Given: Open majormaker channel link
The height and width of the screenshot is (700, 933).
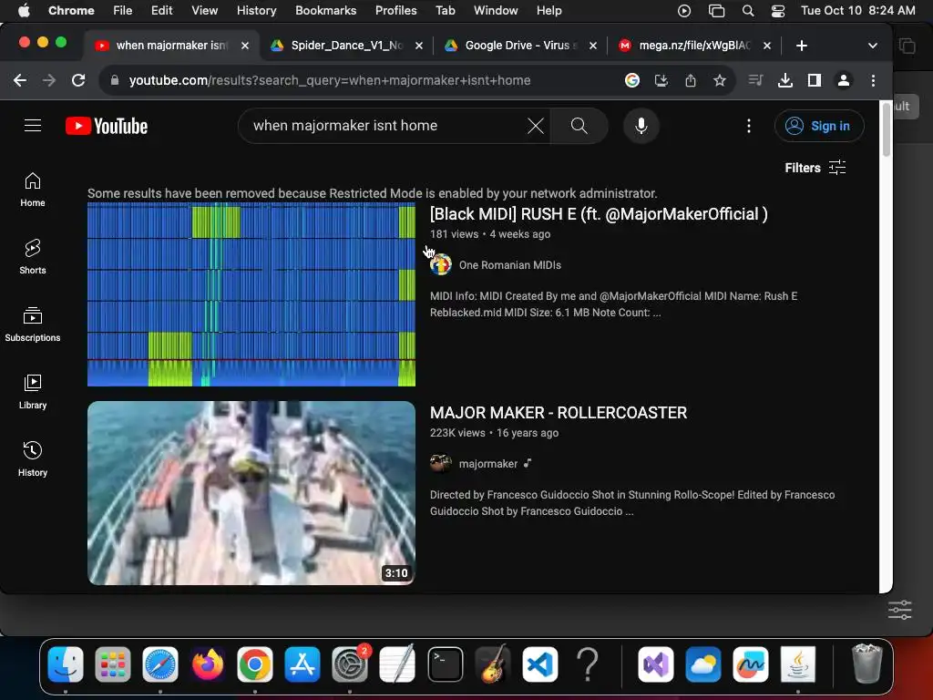Looking at the screenshot, I should (x=488, y=464).
